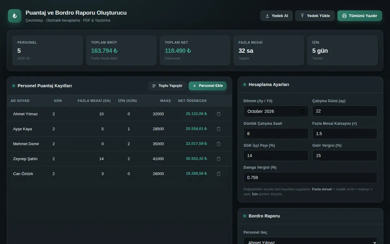Select the SGK İşçi Payı input
This screenshot has width=390, height=244.
[x=276, y=156]
